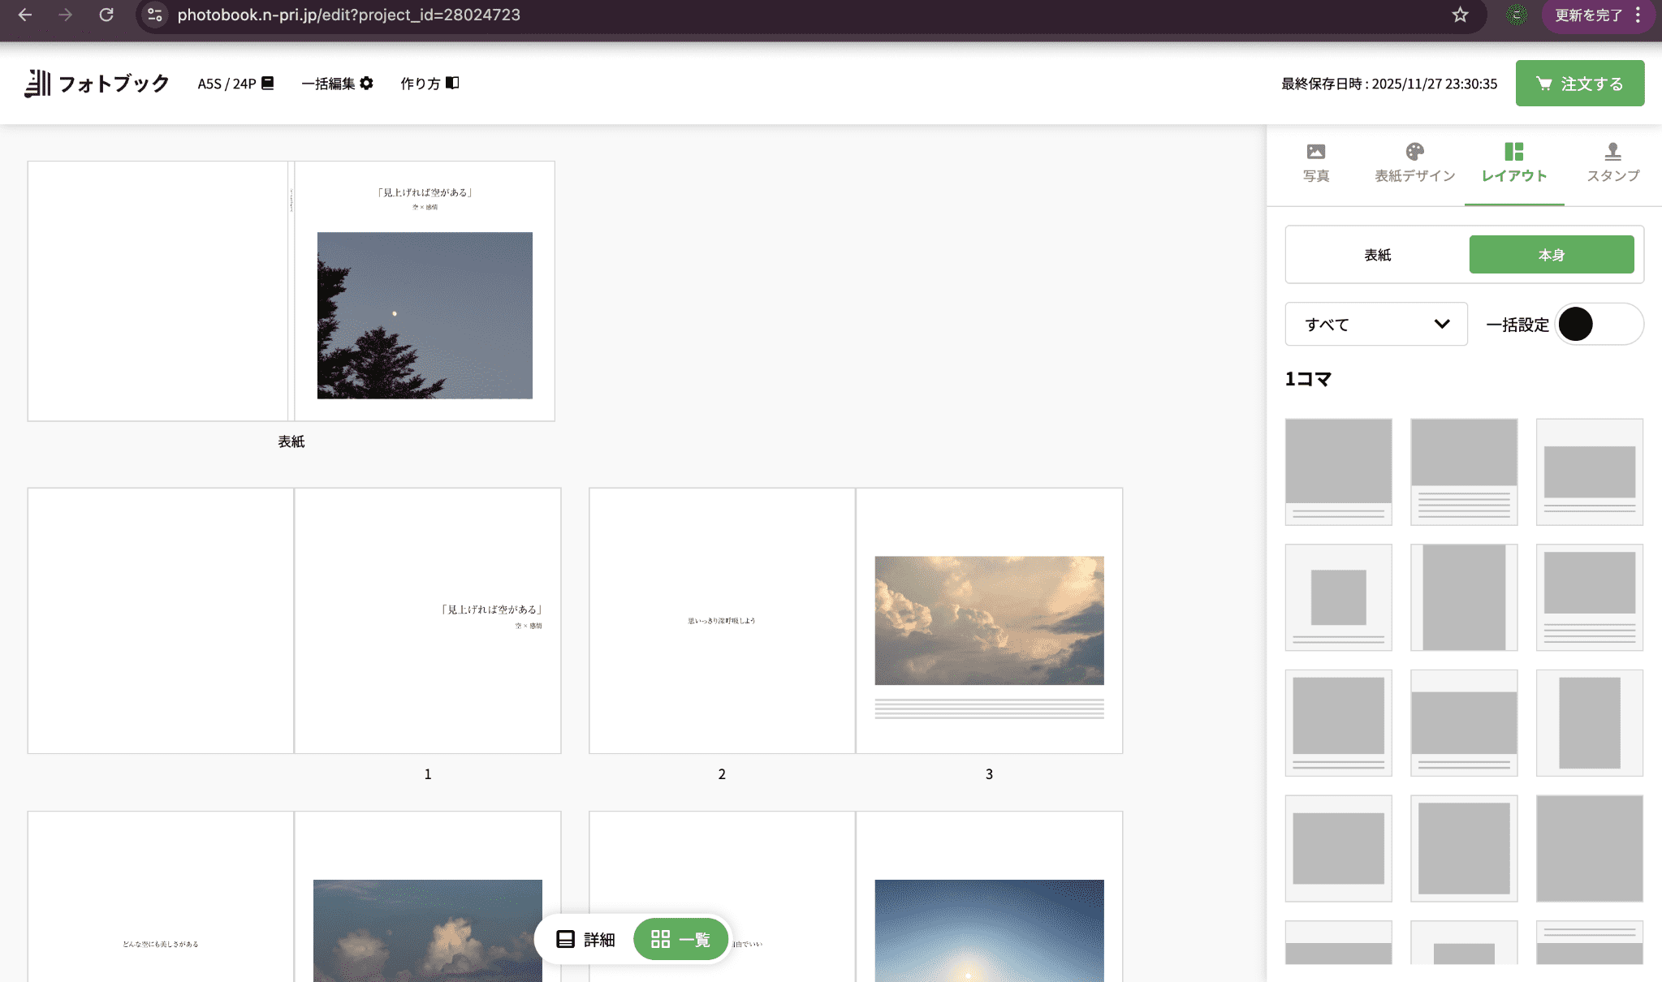Viewport: 1662px width, 982px height.
Task: Toggle the 一括設定 switch
Action: (x=1598, y=324)
